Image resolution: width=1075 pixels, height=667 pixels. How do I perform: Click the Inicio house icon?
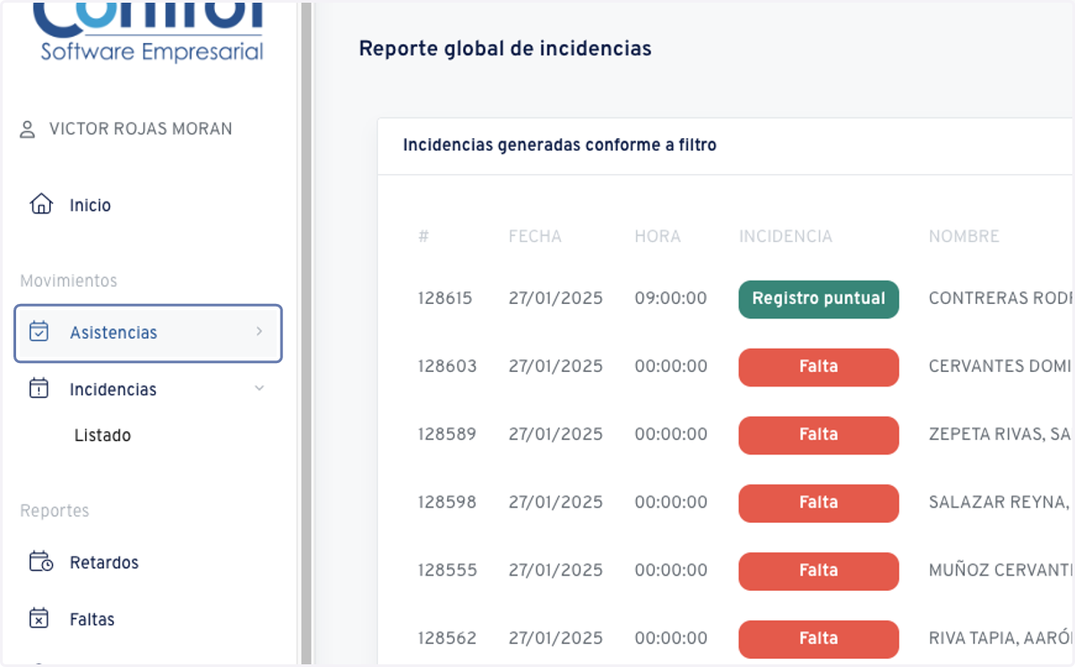(40, 204)
